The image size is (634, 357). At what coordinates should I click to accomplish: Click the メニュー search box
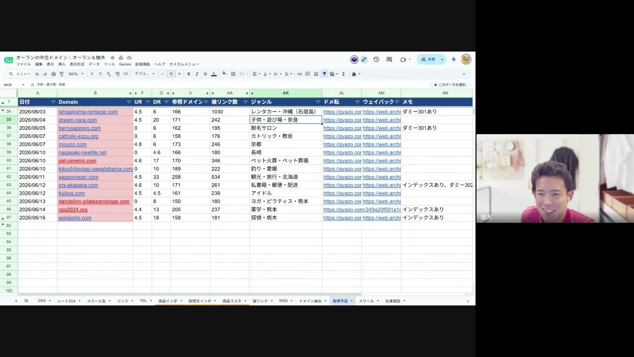tap(20, 74)
